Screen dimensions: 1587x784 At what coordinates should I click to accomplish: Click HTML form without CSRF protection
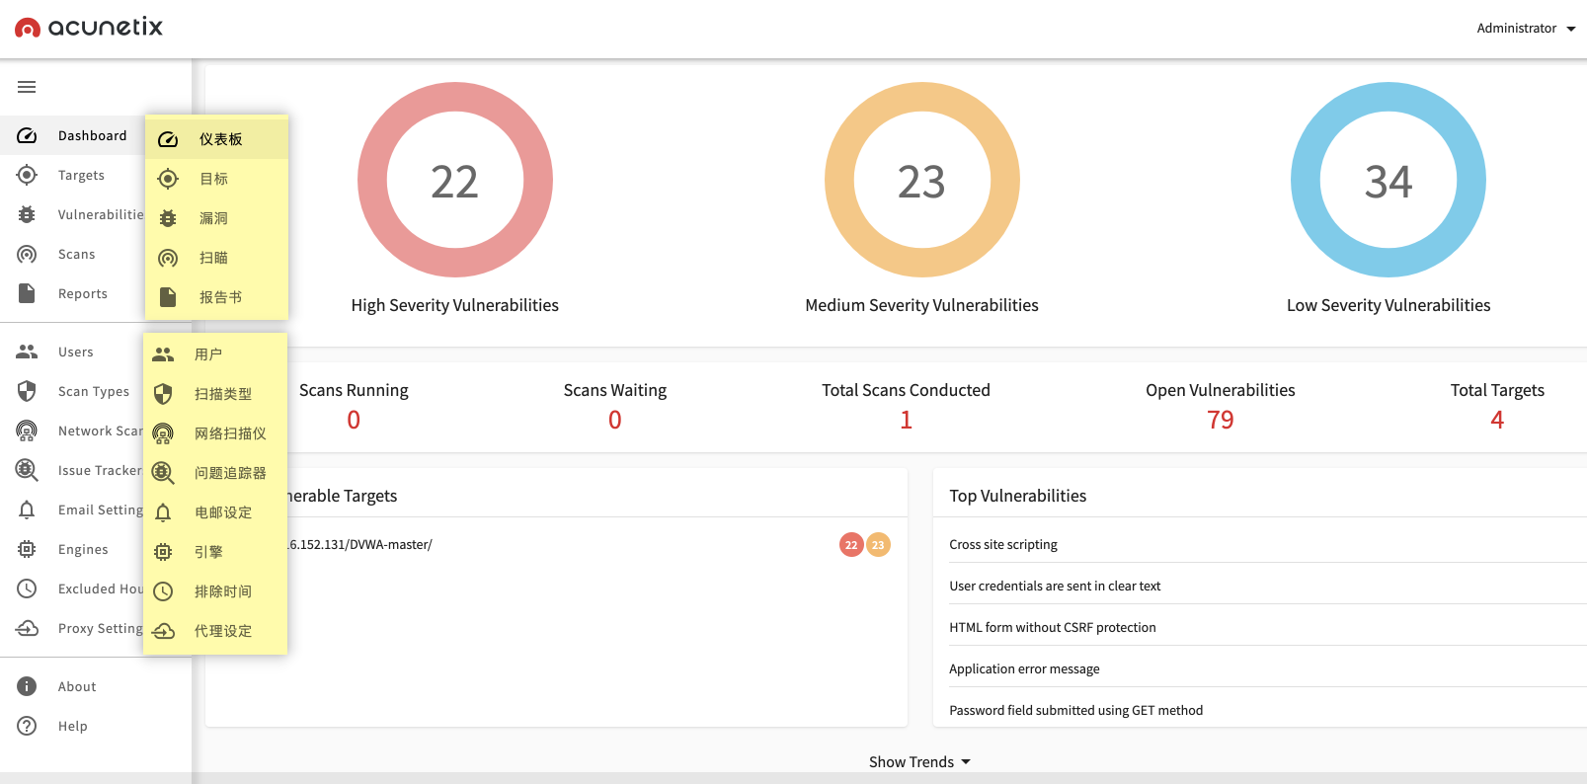(x=1052, y=627)
